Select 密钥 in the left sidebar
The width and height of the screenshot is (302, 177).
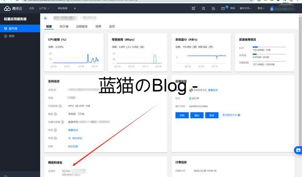click(x=12, y=36)
